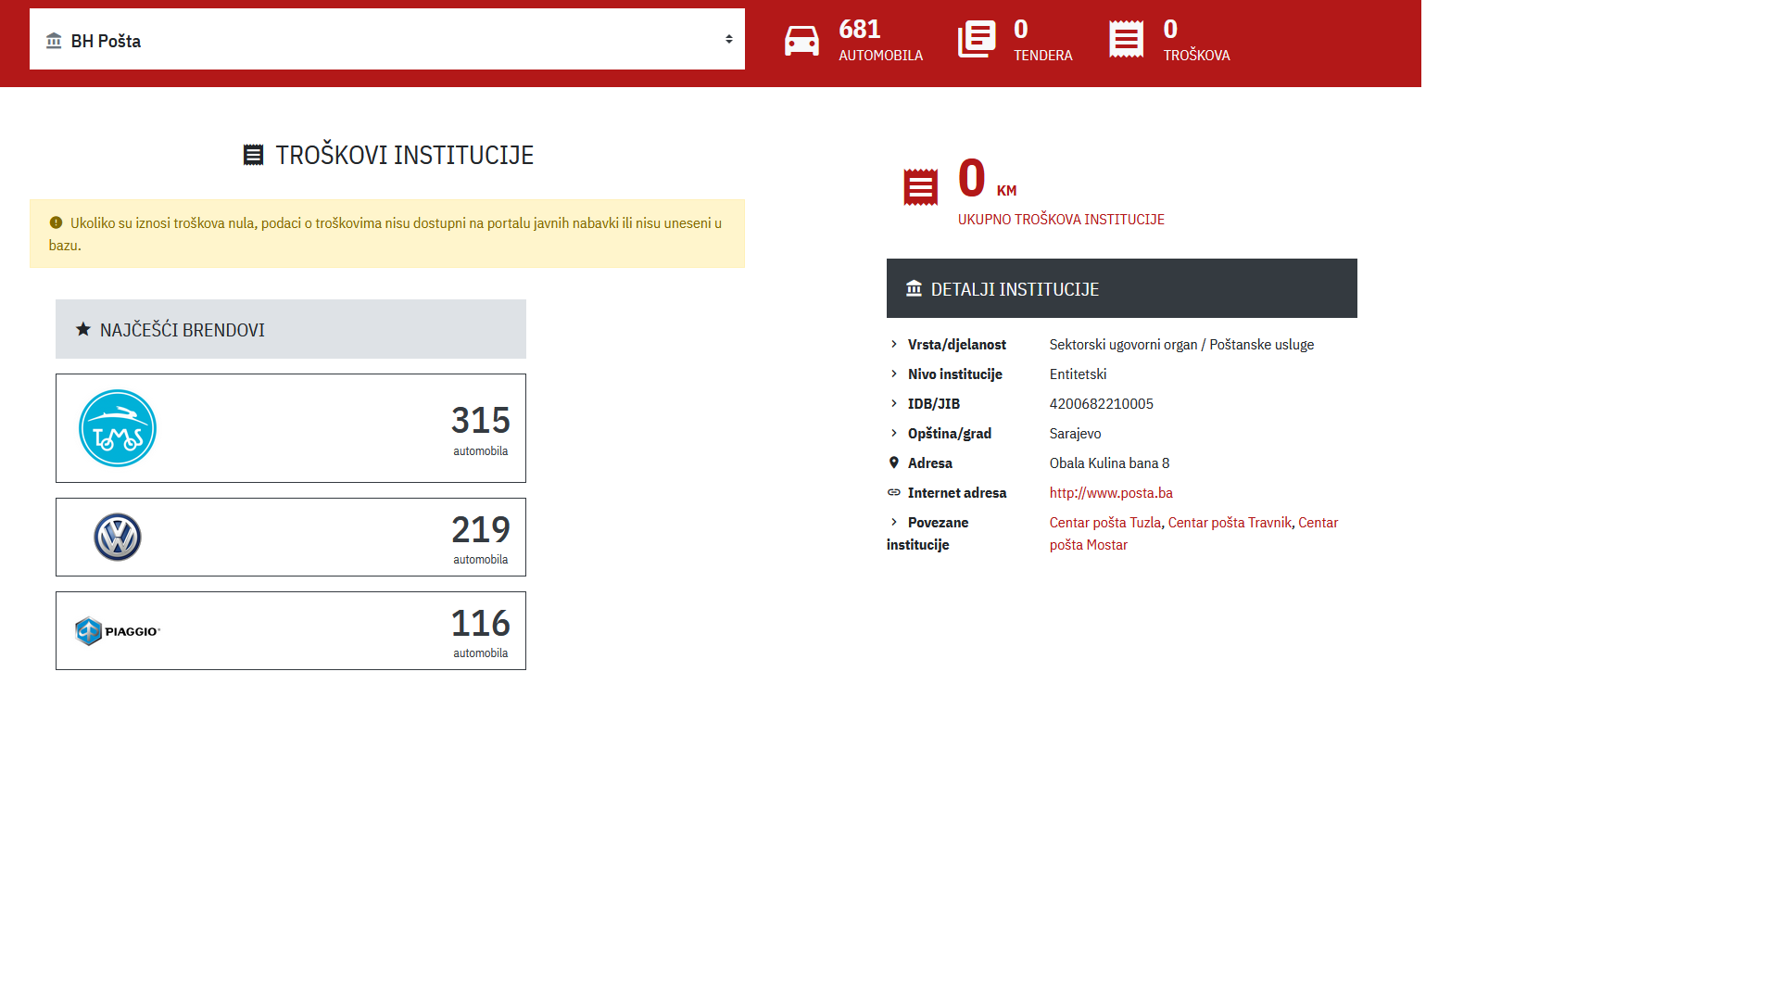Click the 315 automobila count

480,429
